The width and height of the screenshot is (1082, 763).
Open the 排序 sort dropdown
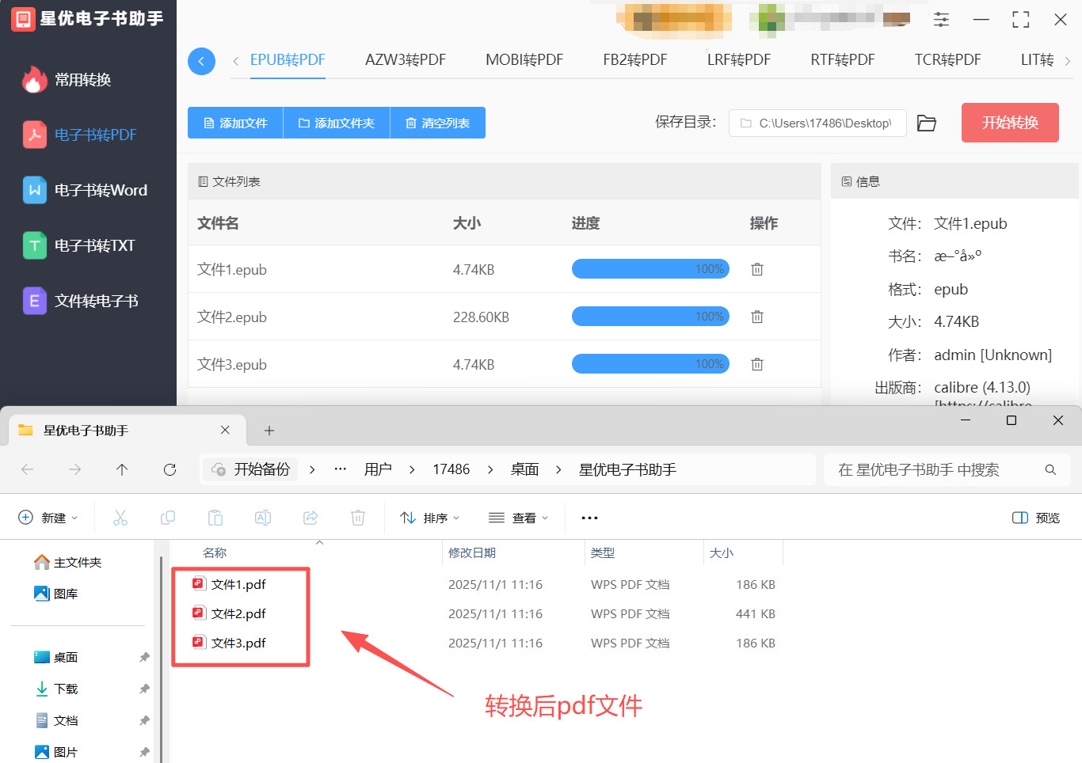(x=430, y=518)
